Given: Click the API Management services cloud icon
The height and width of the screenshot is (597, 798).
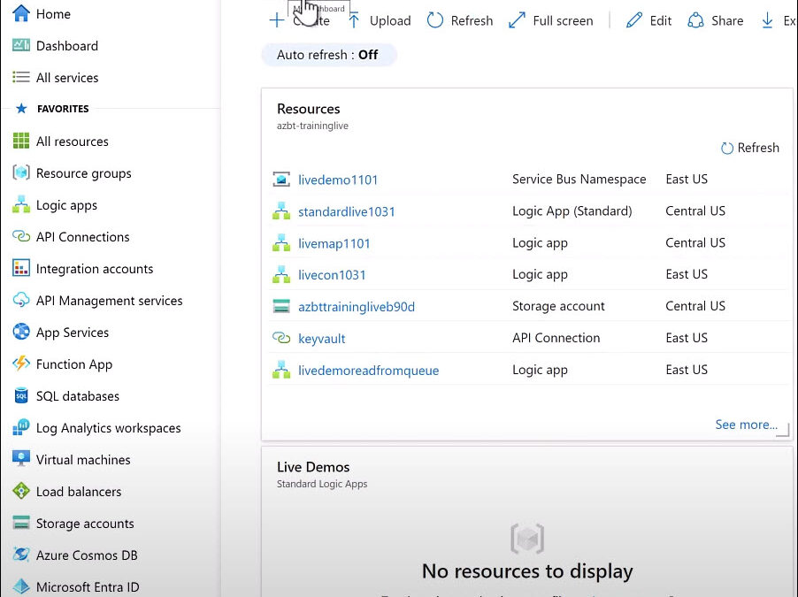Looking at the screenshot, I should (21, 301).
